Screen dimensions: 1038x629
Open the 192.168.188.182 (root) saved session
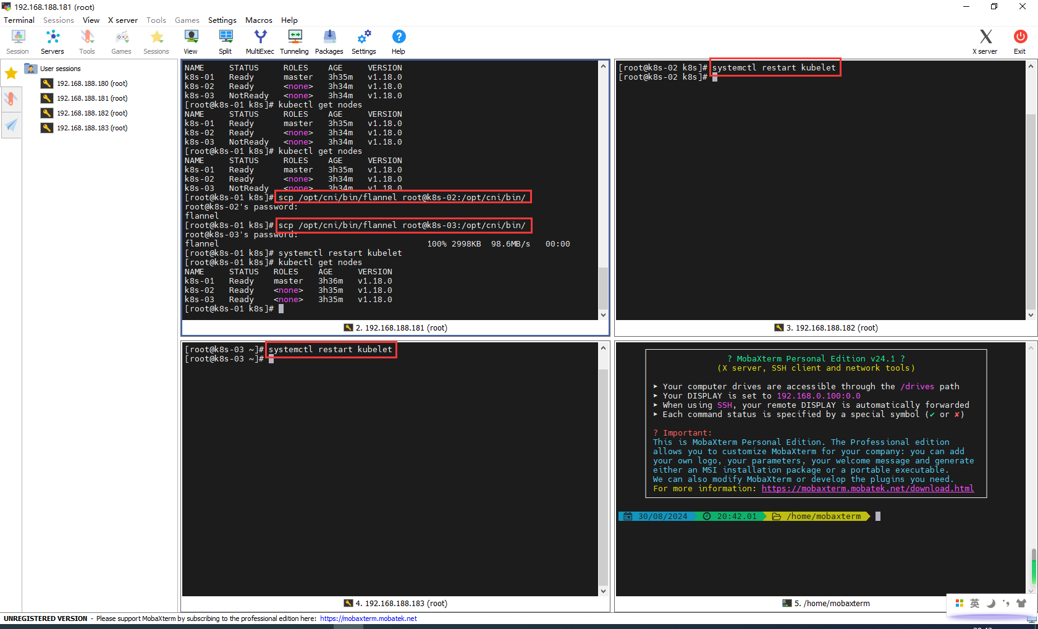[x=92, y=113]
